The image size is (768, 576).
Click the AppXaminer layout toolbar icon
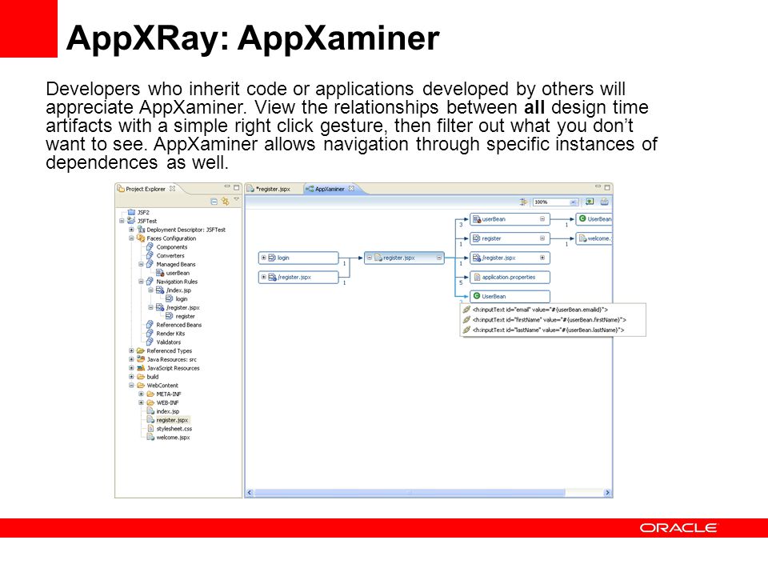[x=523, y=202]
